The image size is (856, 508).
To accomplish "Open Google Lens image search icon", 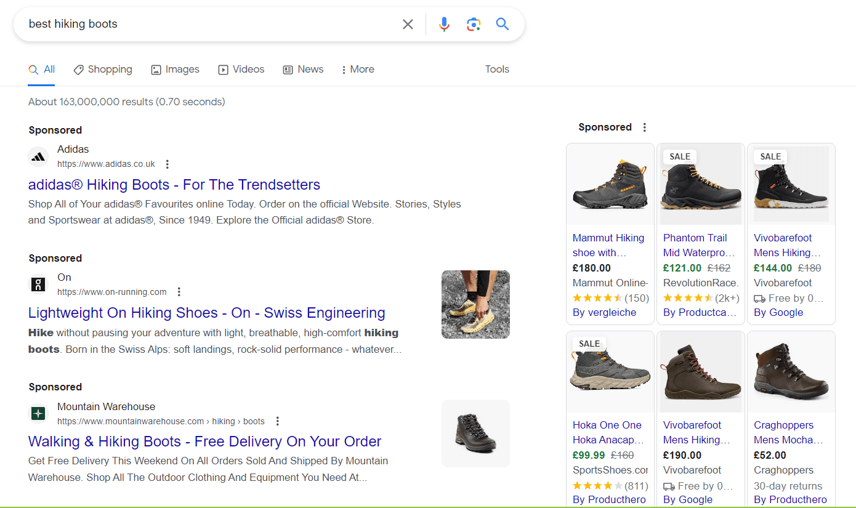I will [473, 24].
